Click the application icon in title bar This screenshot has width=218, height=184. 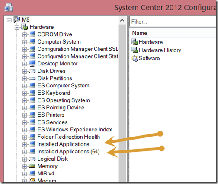9,7
